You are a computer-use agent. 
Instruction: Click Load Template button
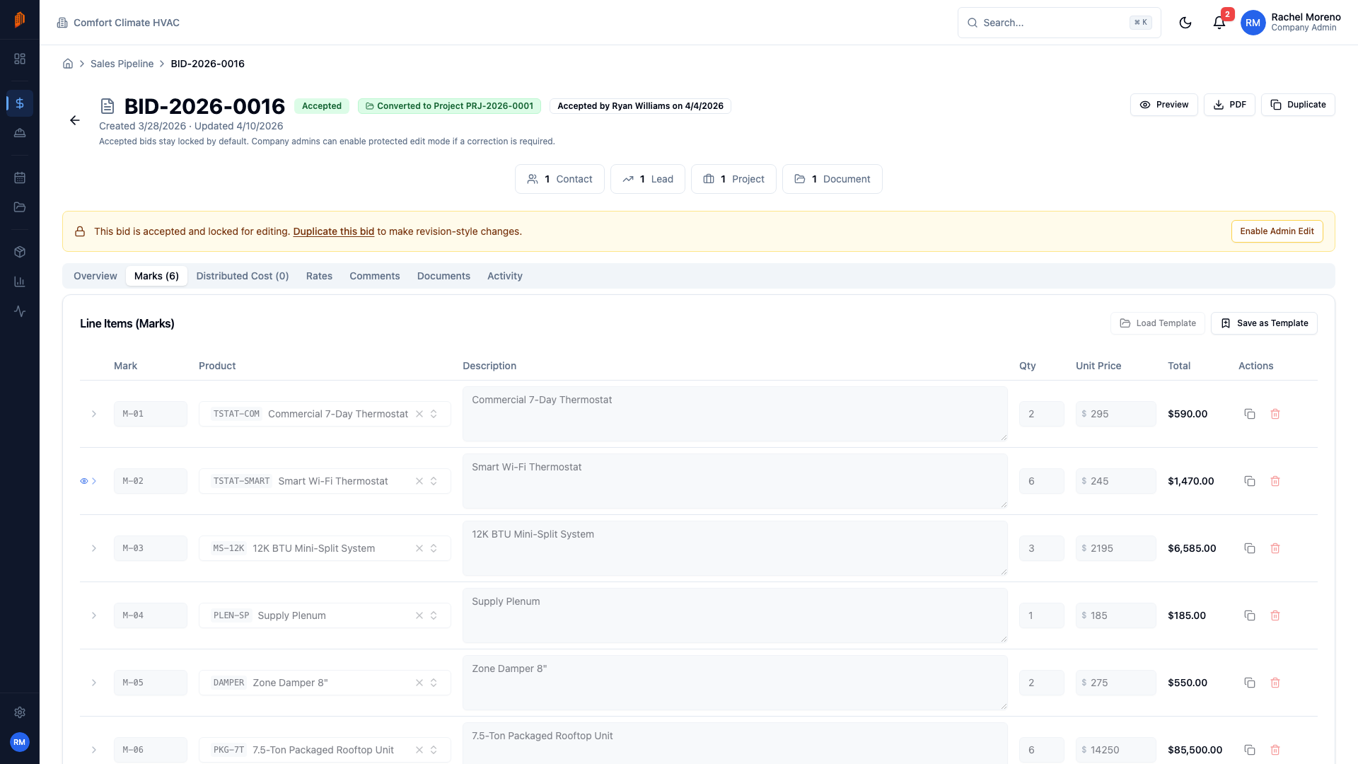click(1158, 323)
